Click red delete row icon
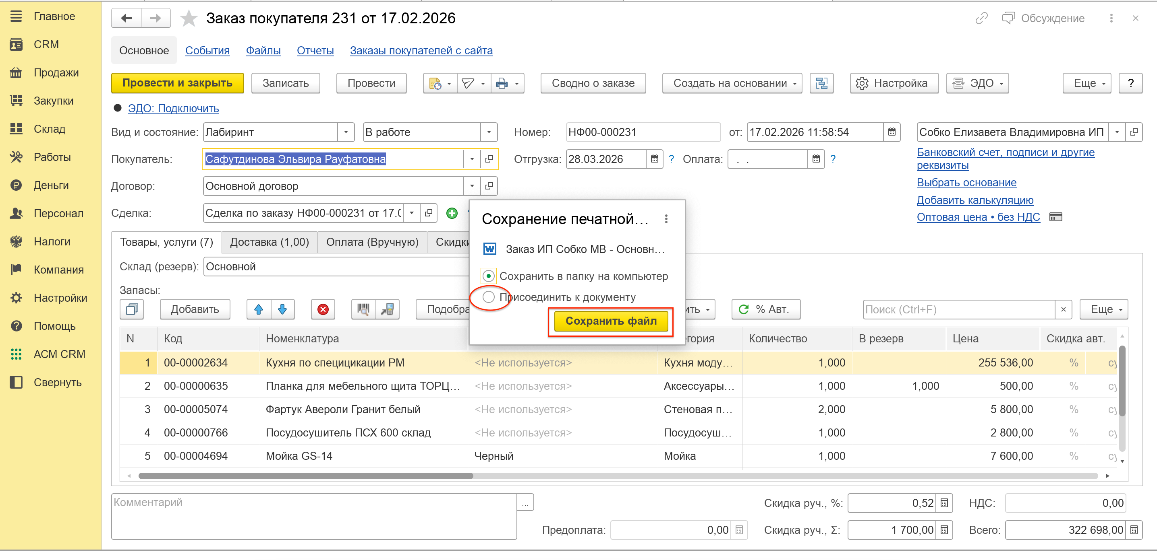 tap(323, 309)
